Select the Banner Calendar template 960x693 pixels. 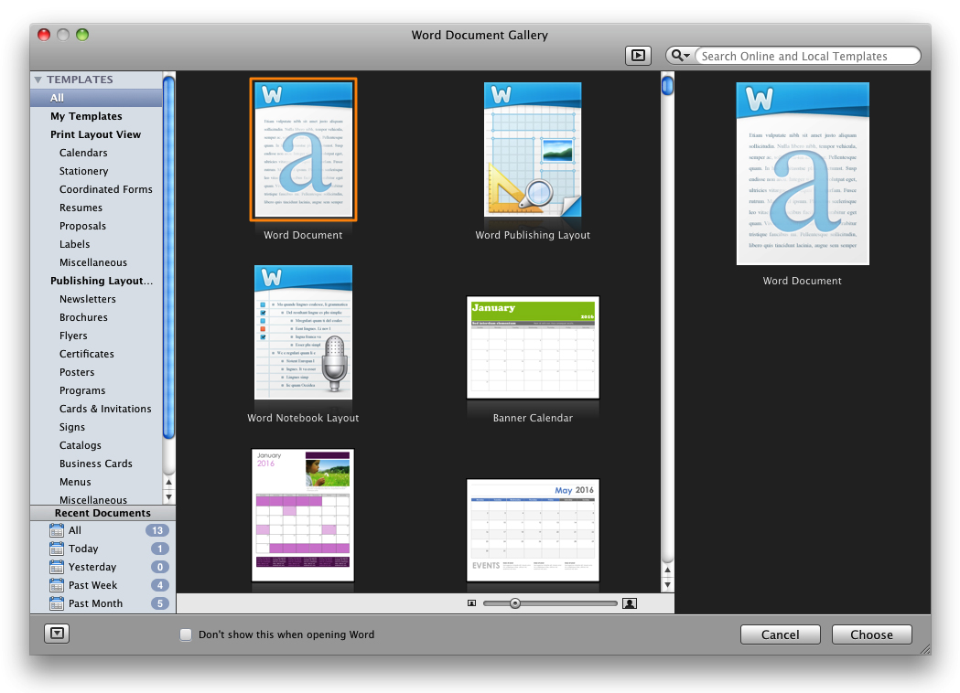(x=533, y=347)
